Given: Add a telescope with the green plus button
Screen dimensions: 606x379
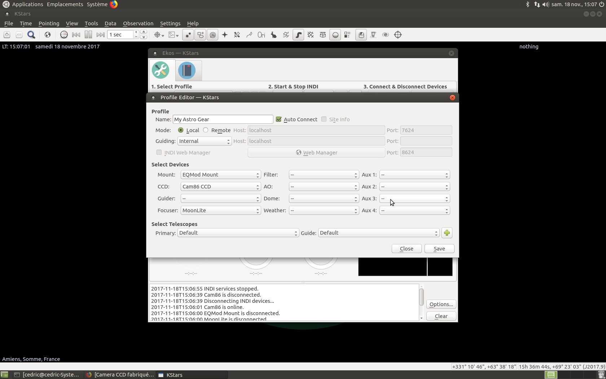Looking at the screenshot, I should (447, 233).
